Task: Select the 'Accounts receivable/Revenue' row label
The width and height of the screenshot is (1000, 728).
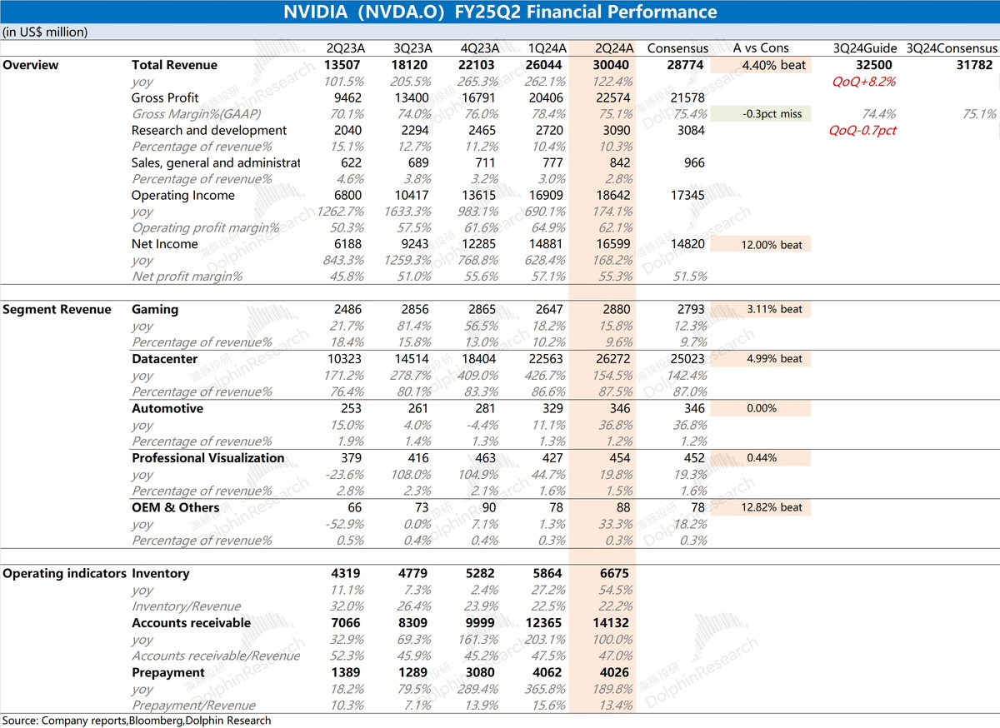Action: (x=216, y=656)
